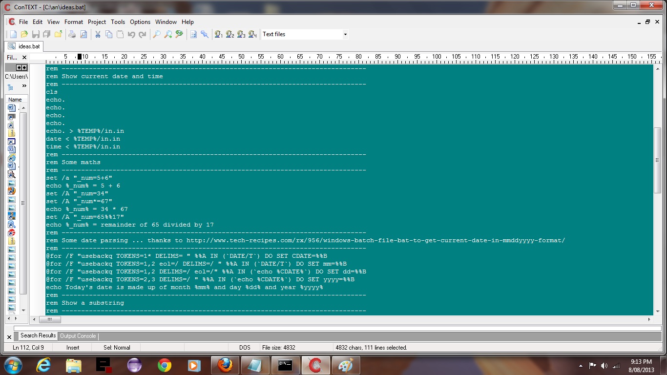Run user command 1 icon
667x375 pixels.
219,34
